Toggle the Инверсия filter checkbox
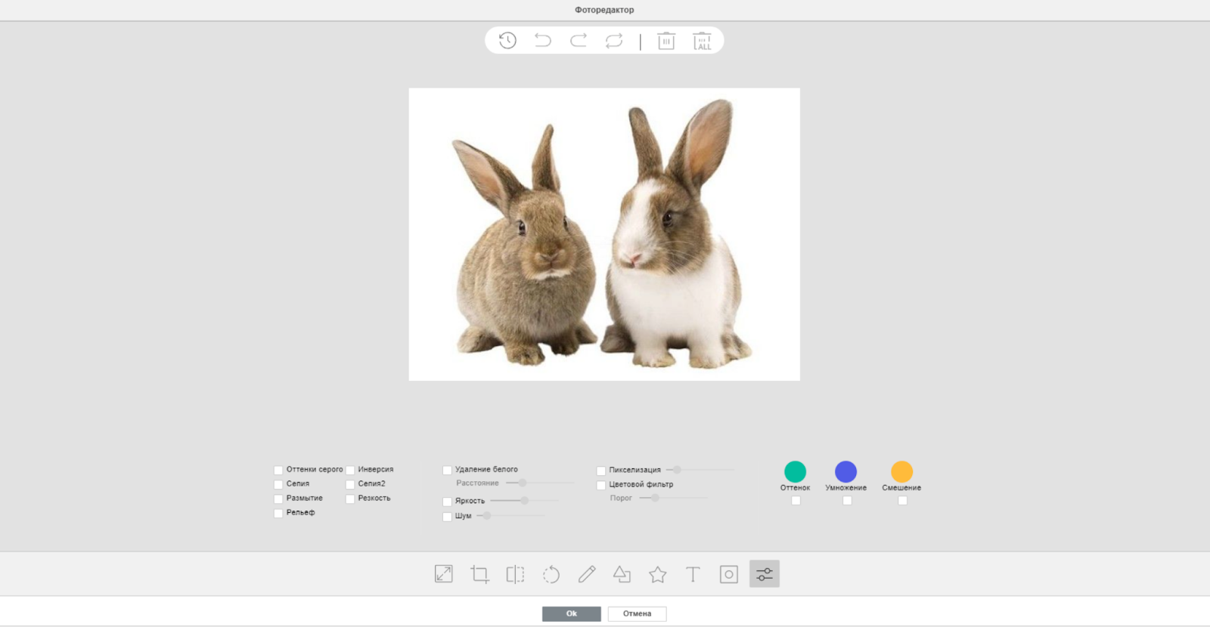This screenshot has height=627, width=1210. (350, 470)
